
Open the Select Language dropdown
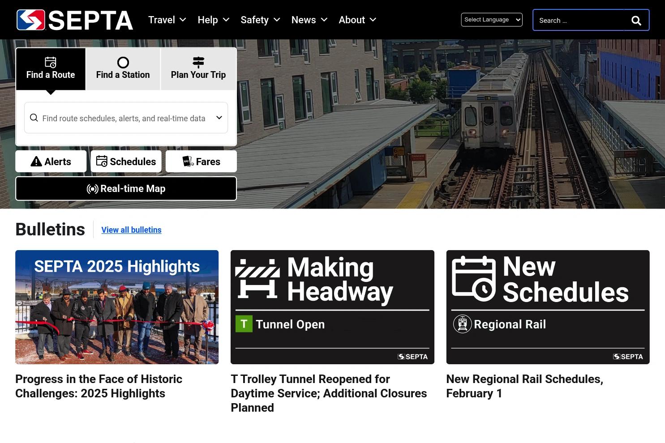(x=492, y=20)
